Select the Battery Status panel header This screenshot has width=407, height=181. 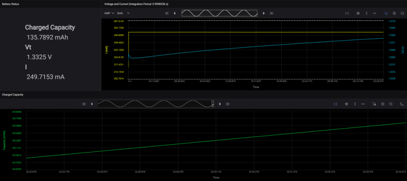coord(50,4)
